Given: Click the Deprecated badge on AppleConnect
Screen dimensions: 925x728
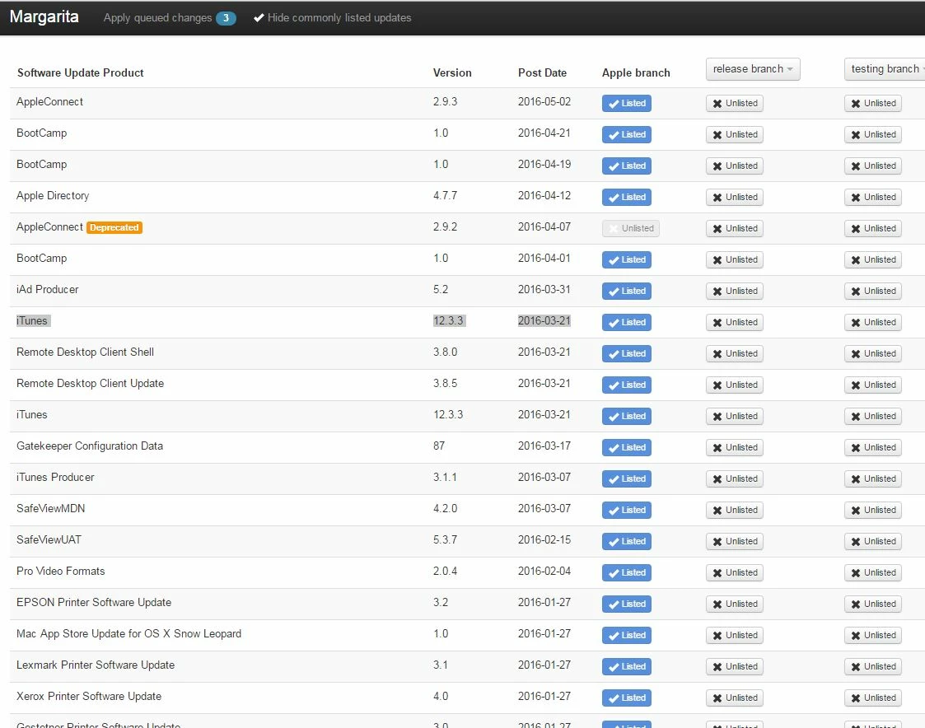Looking at the screenshot, I should 114,227.
